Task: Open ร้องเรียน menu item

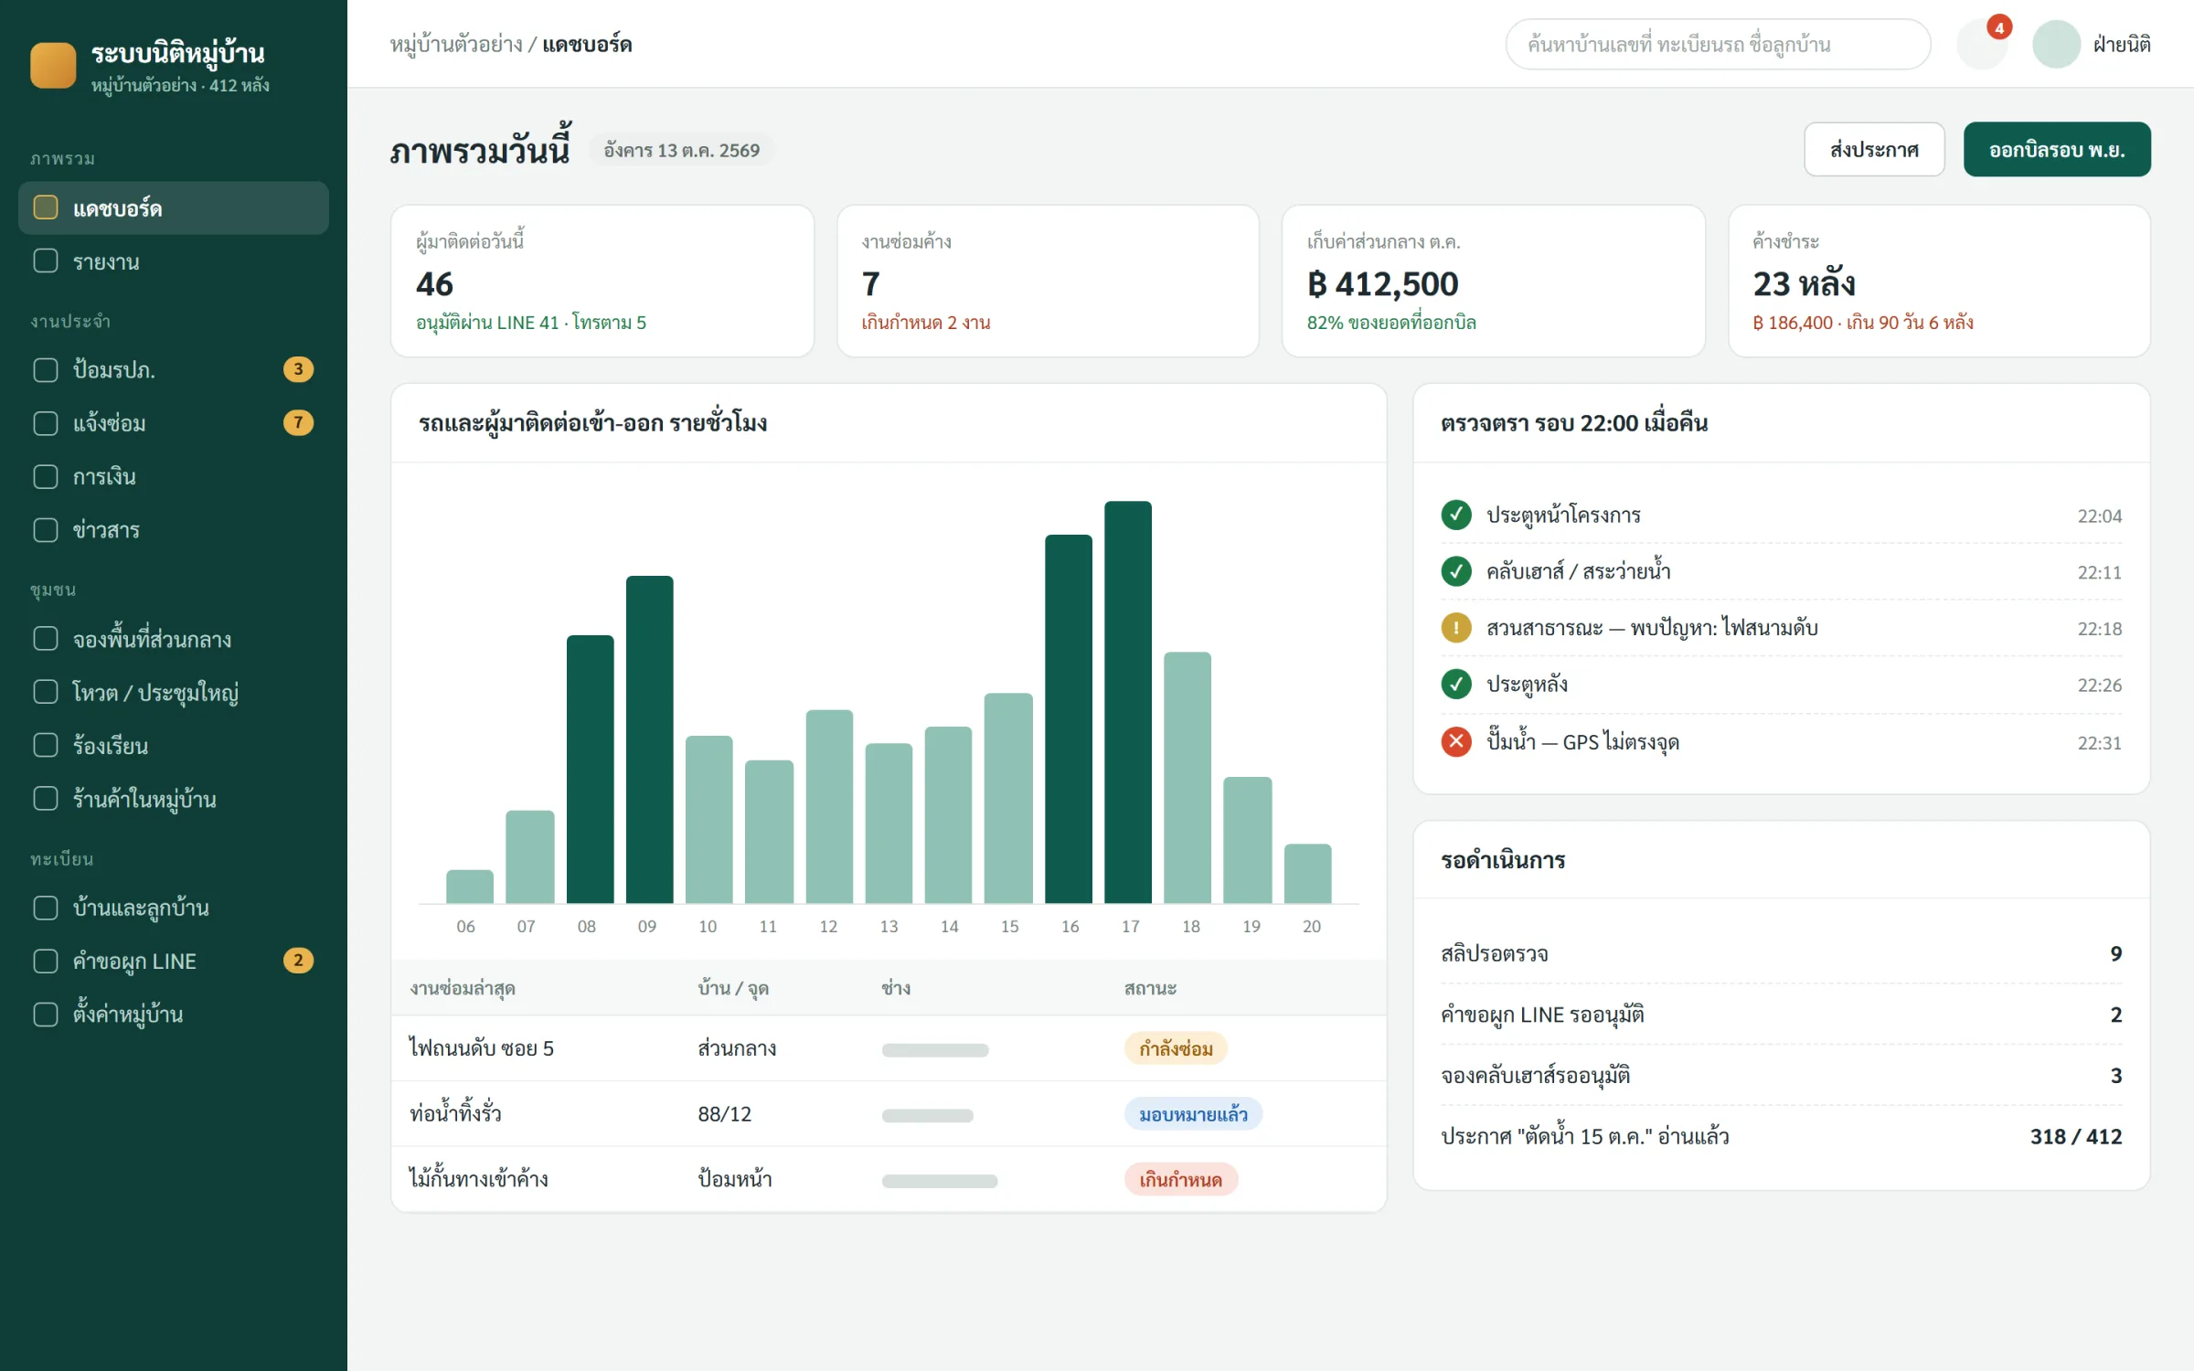Action: (174, 746)
